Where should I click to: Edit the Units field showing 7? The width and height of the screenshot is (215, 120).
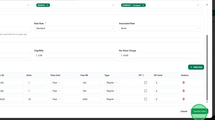[x=37, y=91]
